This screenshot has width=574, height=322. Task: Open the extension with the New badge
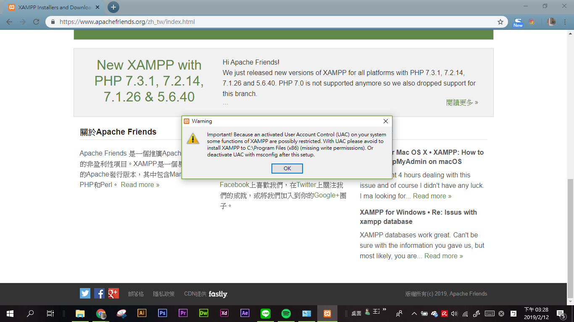click(518, 22)
